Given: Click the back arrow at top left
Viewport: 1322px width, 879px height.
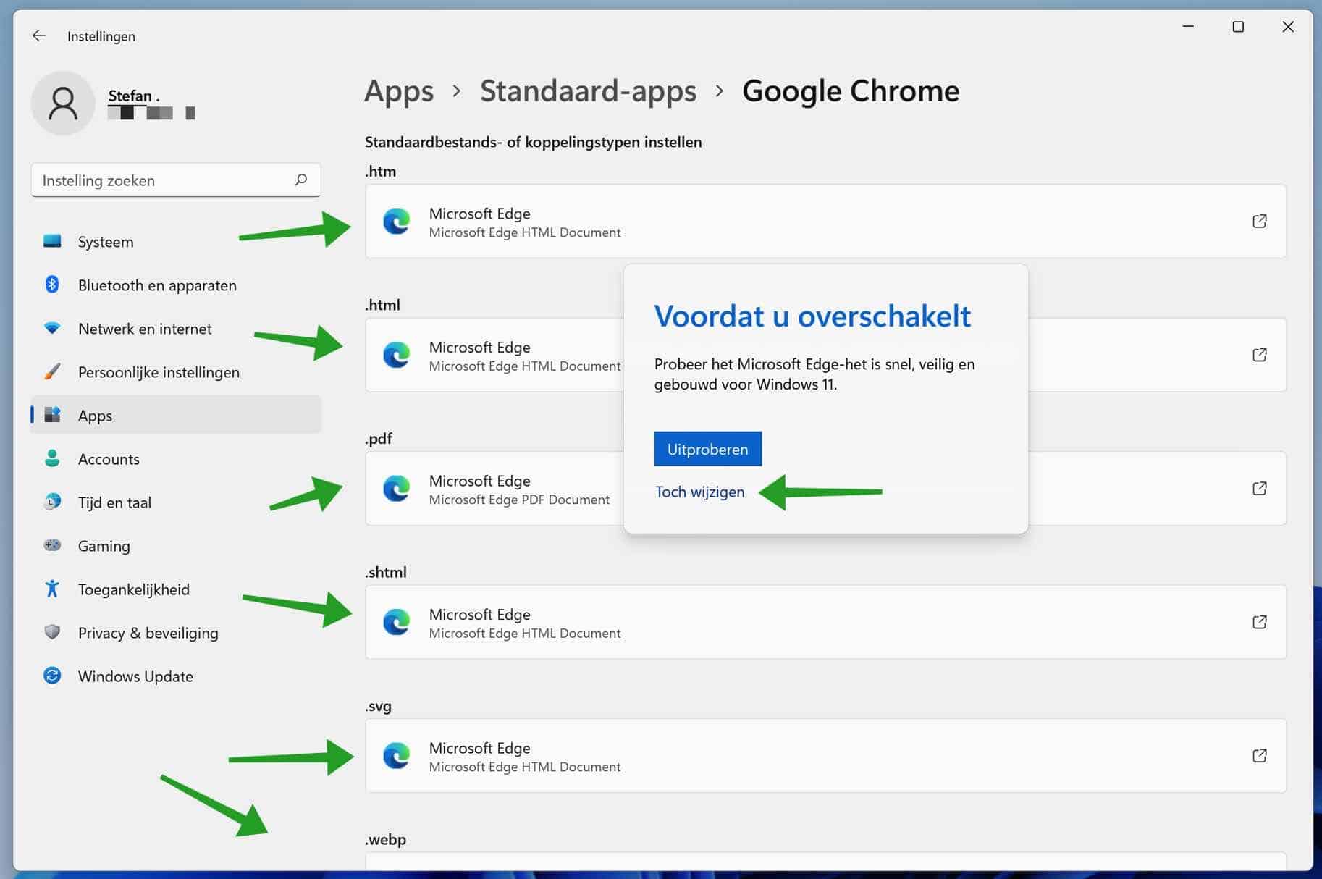Looking at the screenshot, I should [x=38, y=35].
